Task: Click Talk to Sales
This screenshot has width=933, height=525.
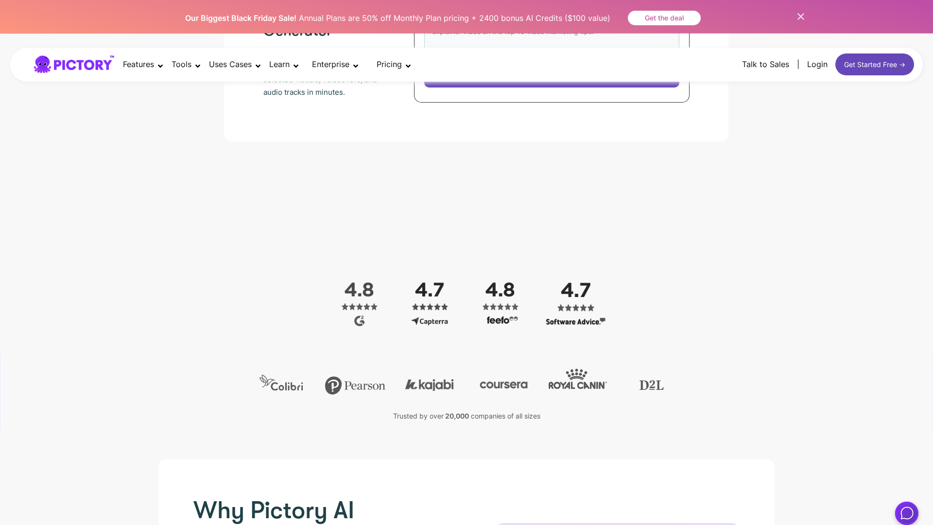Action: pyautogui.click(x=765, y=64)
